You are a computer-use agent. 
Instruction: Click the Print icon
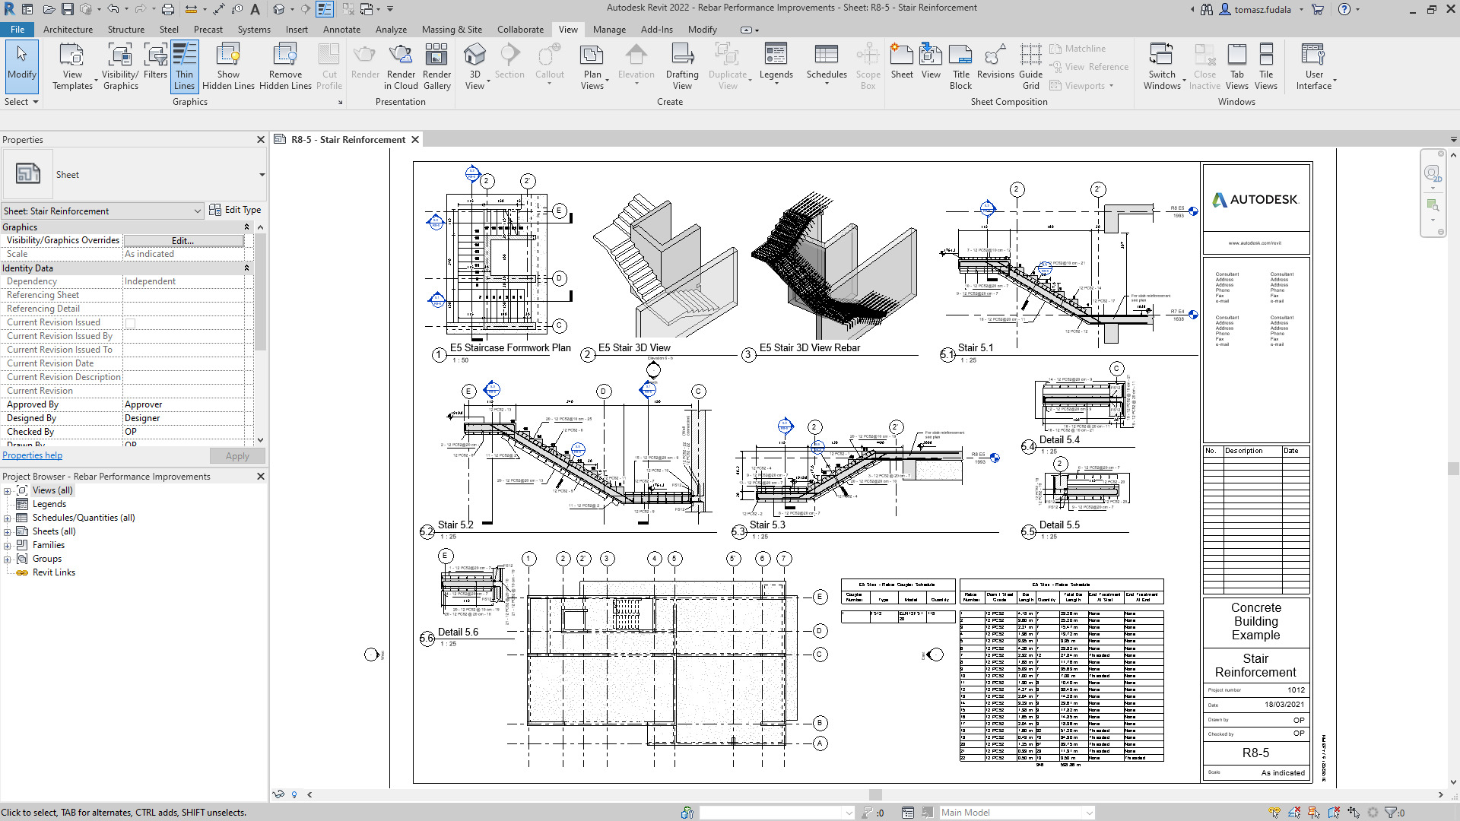tap(168, 9)
